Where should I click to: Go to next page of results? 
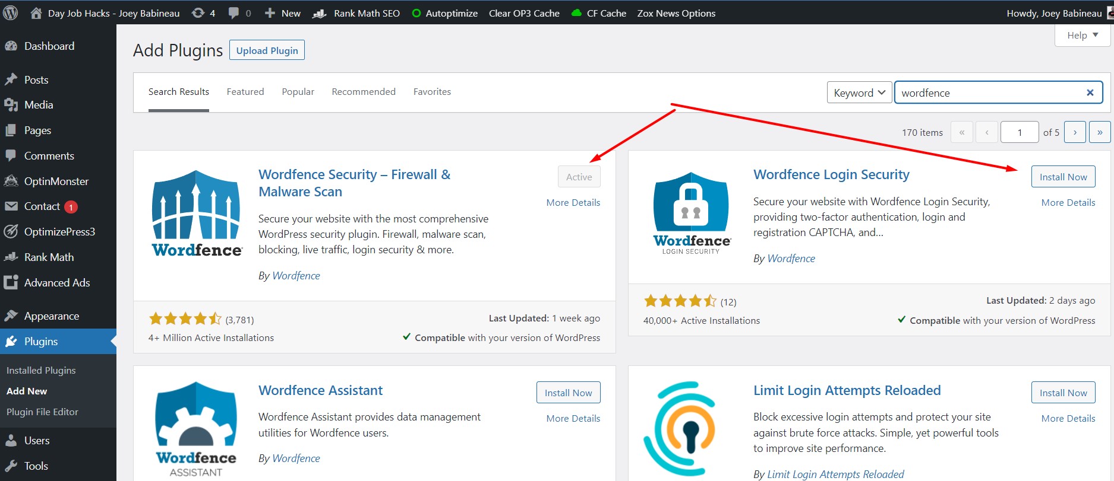pos(1075,132)
